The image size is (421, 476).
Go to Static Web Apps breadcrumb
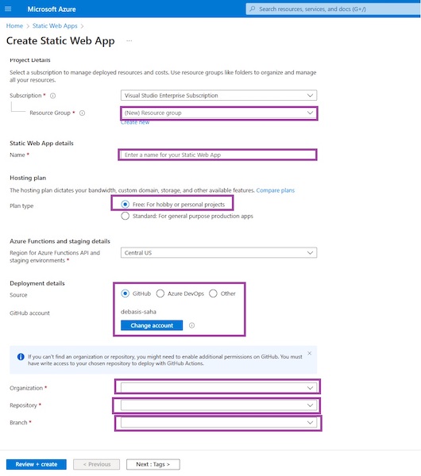pos(55,26)
